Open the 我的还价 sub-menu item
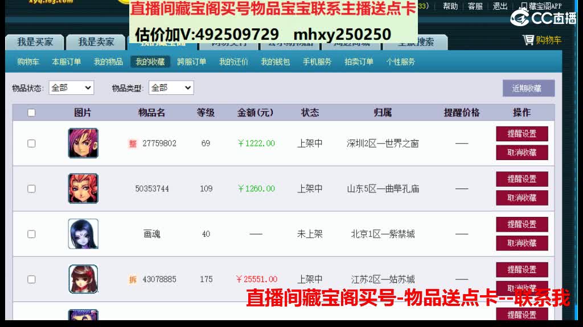Viewport: 583px width, 327px height. (x=233, y=61)
